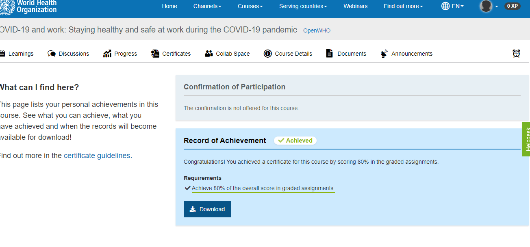This screenshot has width=530, height=247.
Task: Expand the Courses menu
Action: (250, 6)
